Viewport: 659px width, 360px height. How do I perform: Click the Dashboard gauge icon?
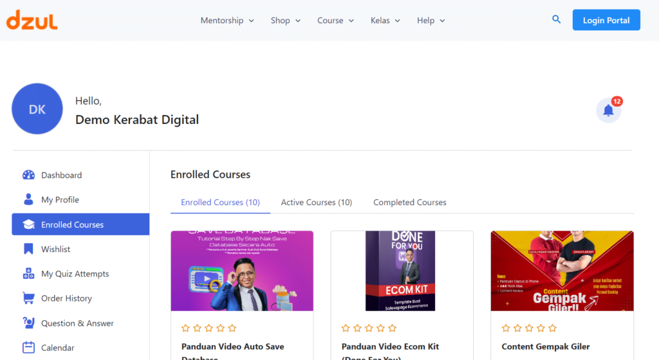28,175
